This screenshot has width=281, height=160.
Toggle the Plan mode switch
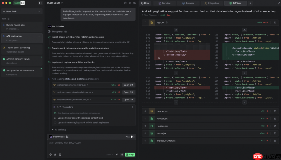(x=132, y=137)
